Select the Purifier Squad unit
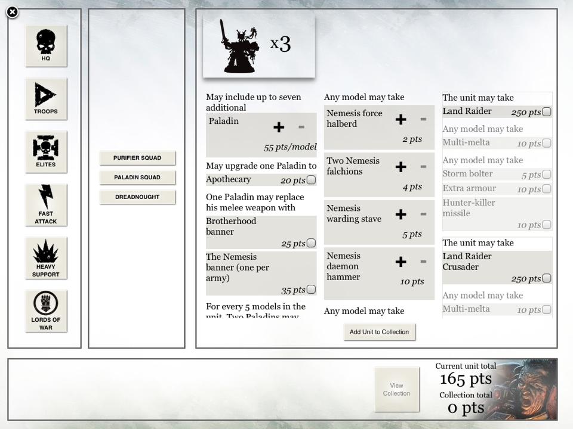The width and height of the screenshot is (573, 429). pyautogui.click(x=137, y=157)
